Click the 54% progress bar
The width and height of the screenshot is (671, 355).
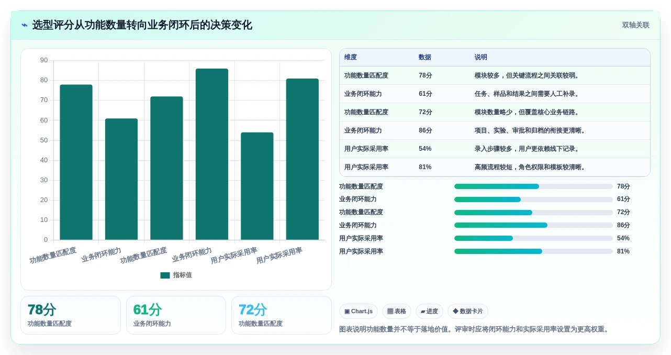pos(533,238)
